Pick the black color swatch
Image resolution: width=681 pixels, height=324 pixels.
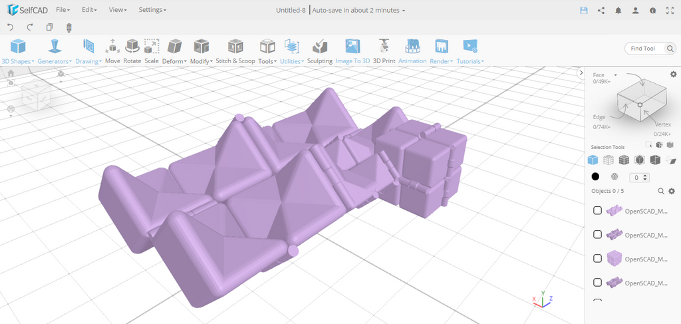[595, 177]
